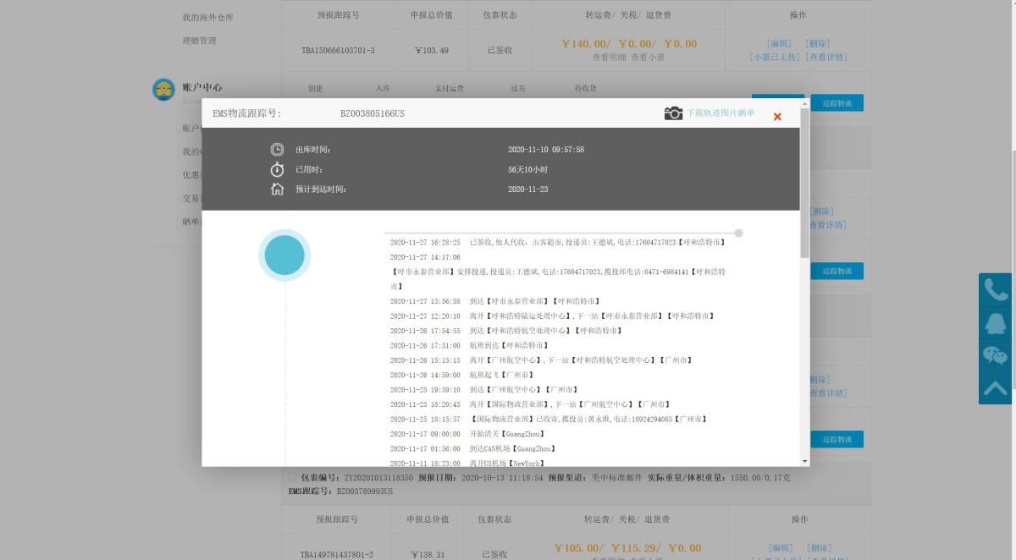Open the phone contact icon on right sidebar
Viewport: 1016px width, 560px height.
tap(995, 288)
